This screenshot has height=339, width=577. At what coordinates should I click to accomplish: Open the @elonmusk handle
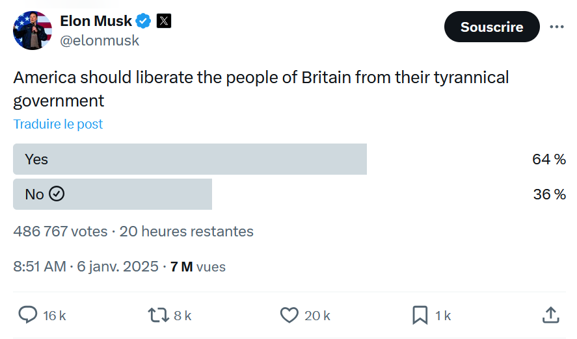(x=100, y=40)
